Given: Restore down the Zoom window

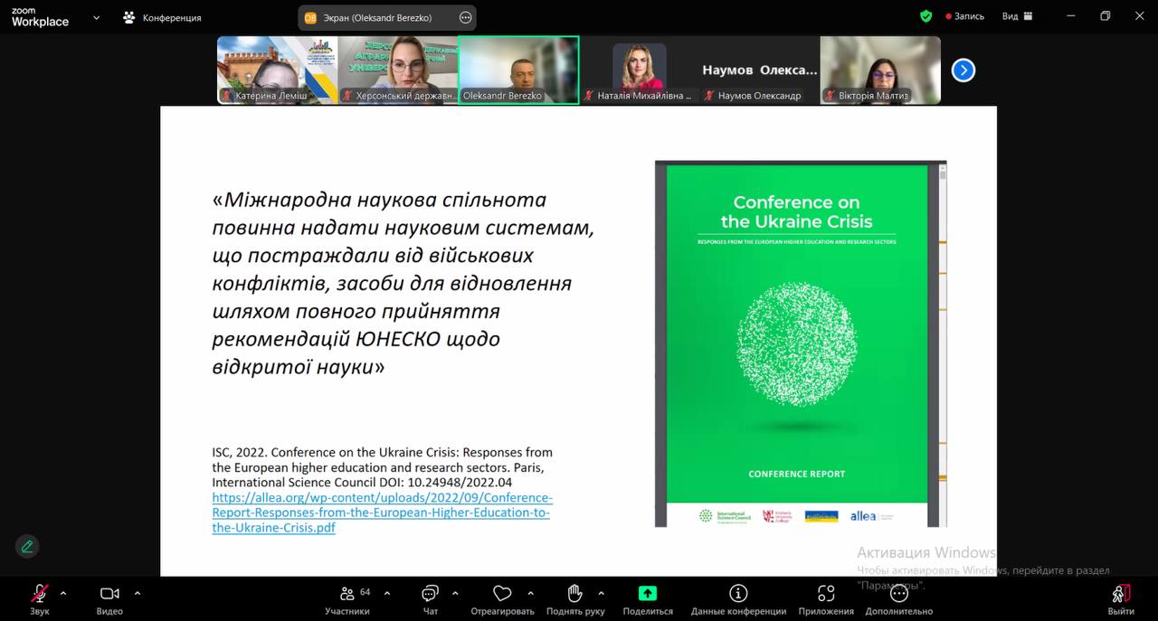Looking at the screenshot, I should coord(1105,16).
